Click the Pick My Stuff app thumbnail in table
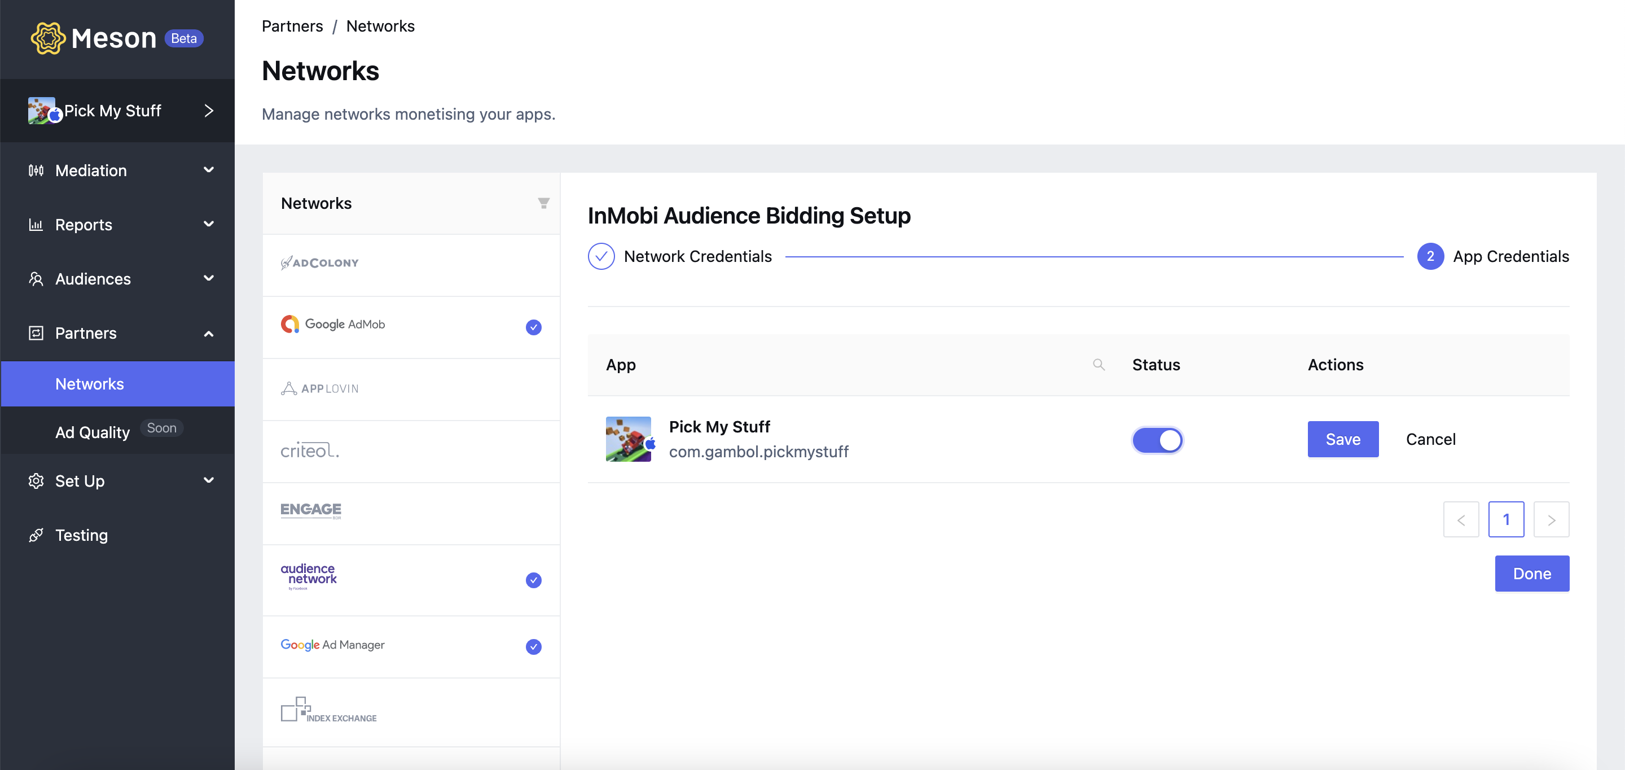 pos(630,439)
